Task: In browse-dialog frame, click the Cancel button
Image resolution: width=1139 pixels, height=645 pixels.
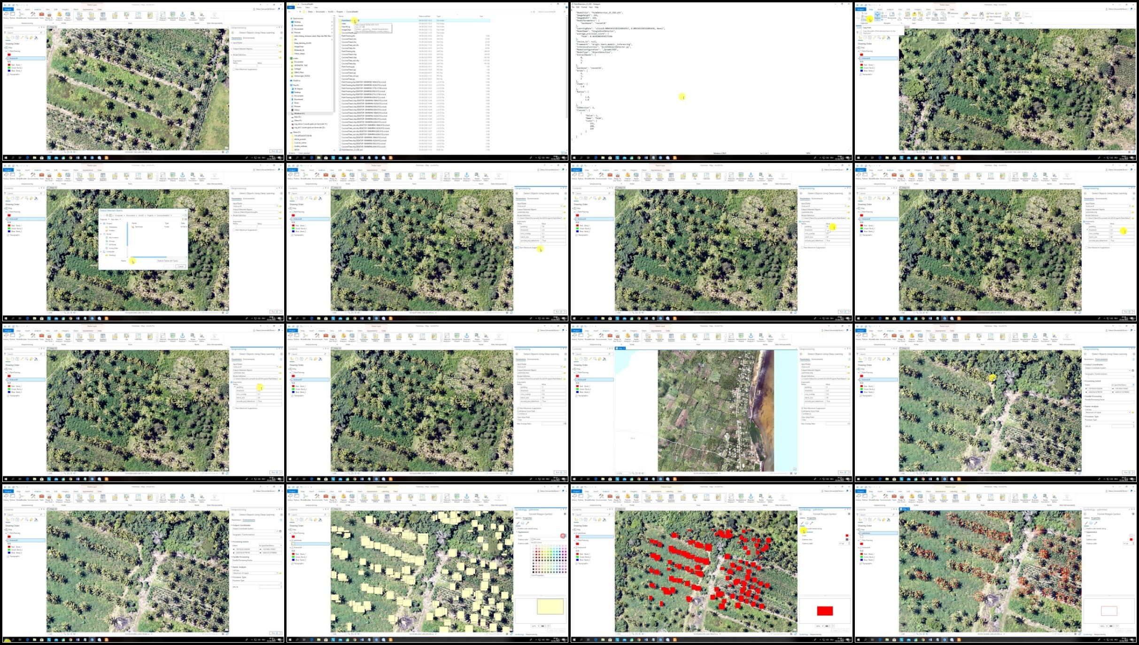Action: [180, 266]
